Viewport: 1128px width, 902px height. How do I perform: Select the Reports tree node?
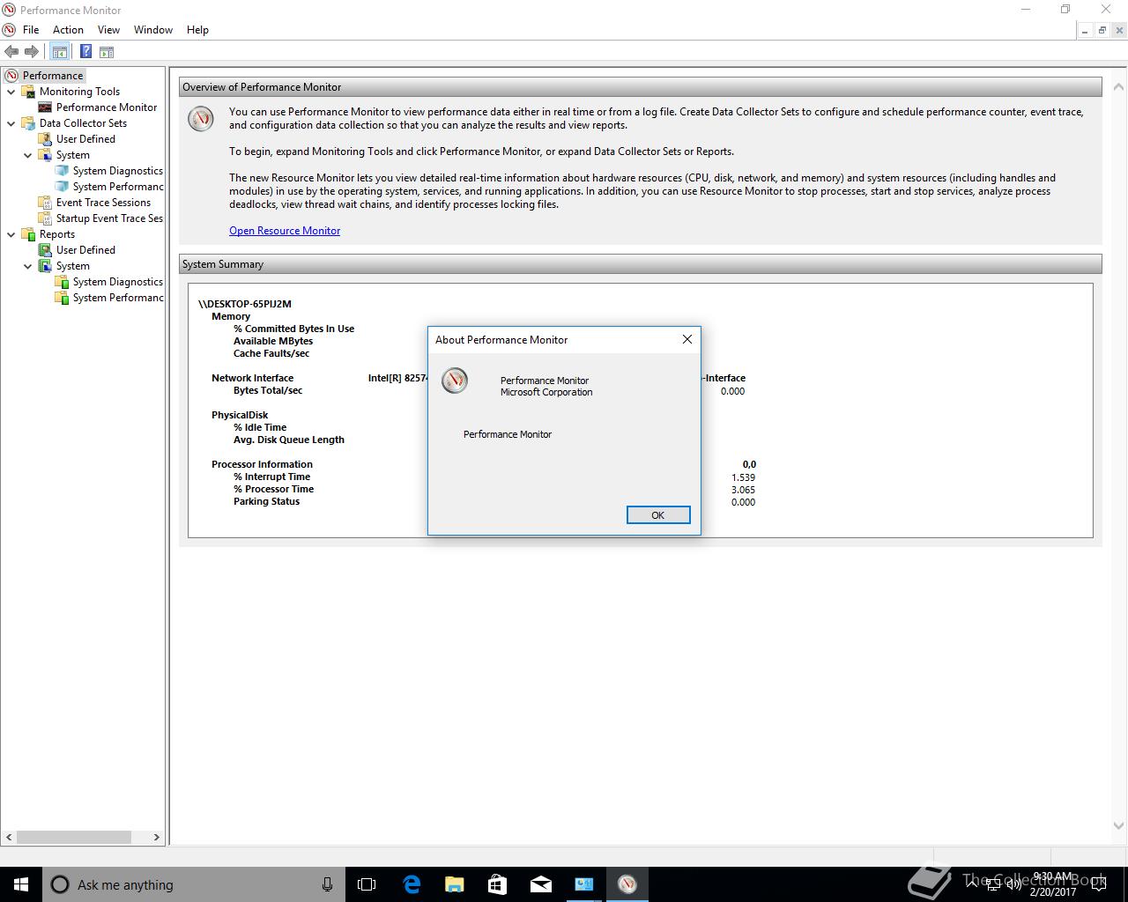[56, 234]
